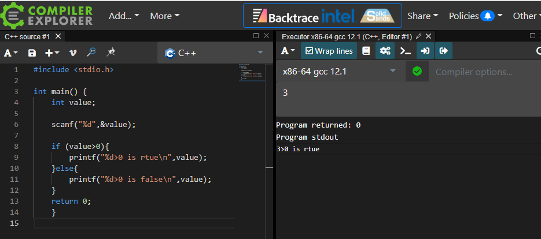Image resolution: width=541 pixels, height=239 pixels.
Task: Open the C++ language dropdown
Action: 215,53
